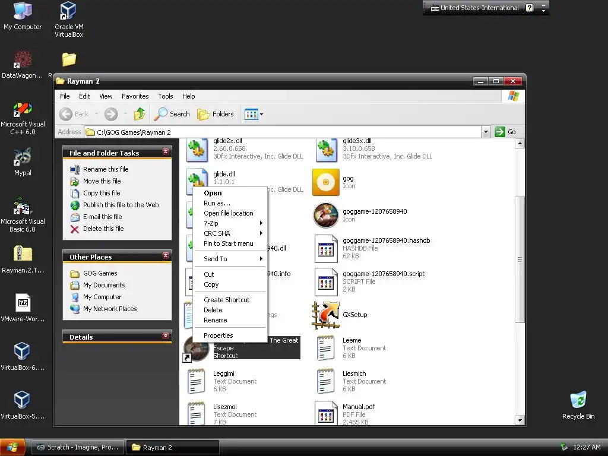The height and width of the screenshot is (456, 608).
Task: Go to GOG Games folder link
Action: 100,273
